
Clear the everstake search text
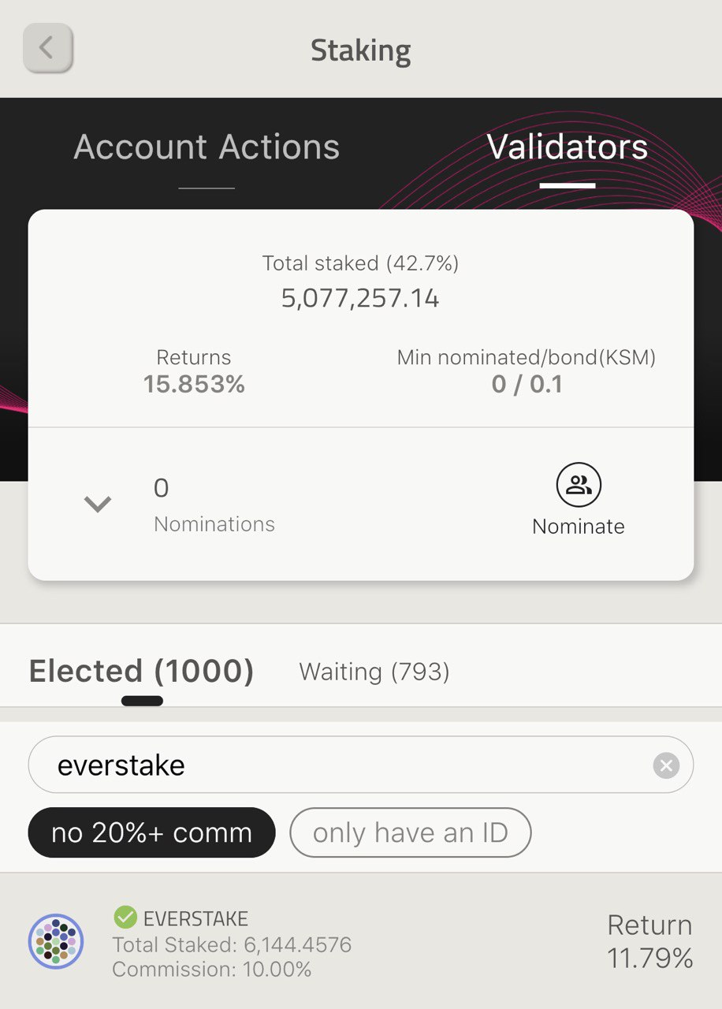[666, 765]
